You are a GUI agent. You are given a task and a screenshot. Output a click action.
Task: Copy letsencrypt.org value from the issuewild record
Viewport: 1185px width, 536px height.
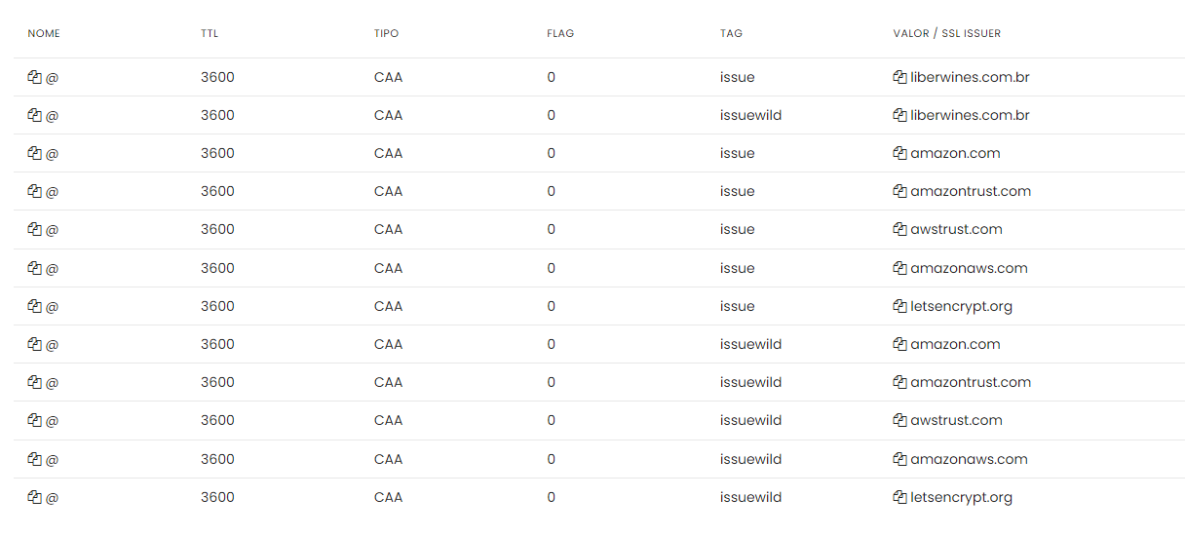[899, 497]
